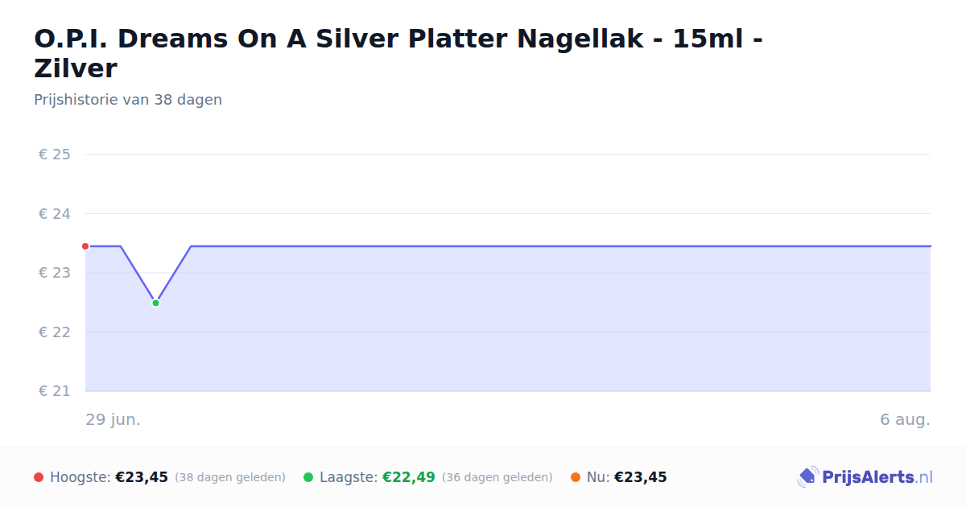The image size is (966, 507).
Task: Click the lowest price value €22,49
Action: 409,477
